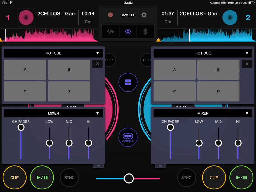Tap deck 2 time 01:37
Screen dimensions: 256x192
pos(168,14)
